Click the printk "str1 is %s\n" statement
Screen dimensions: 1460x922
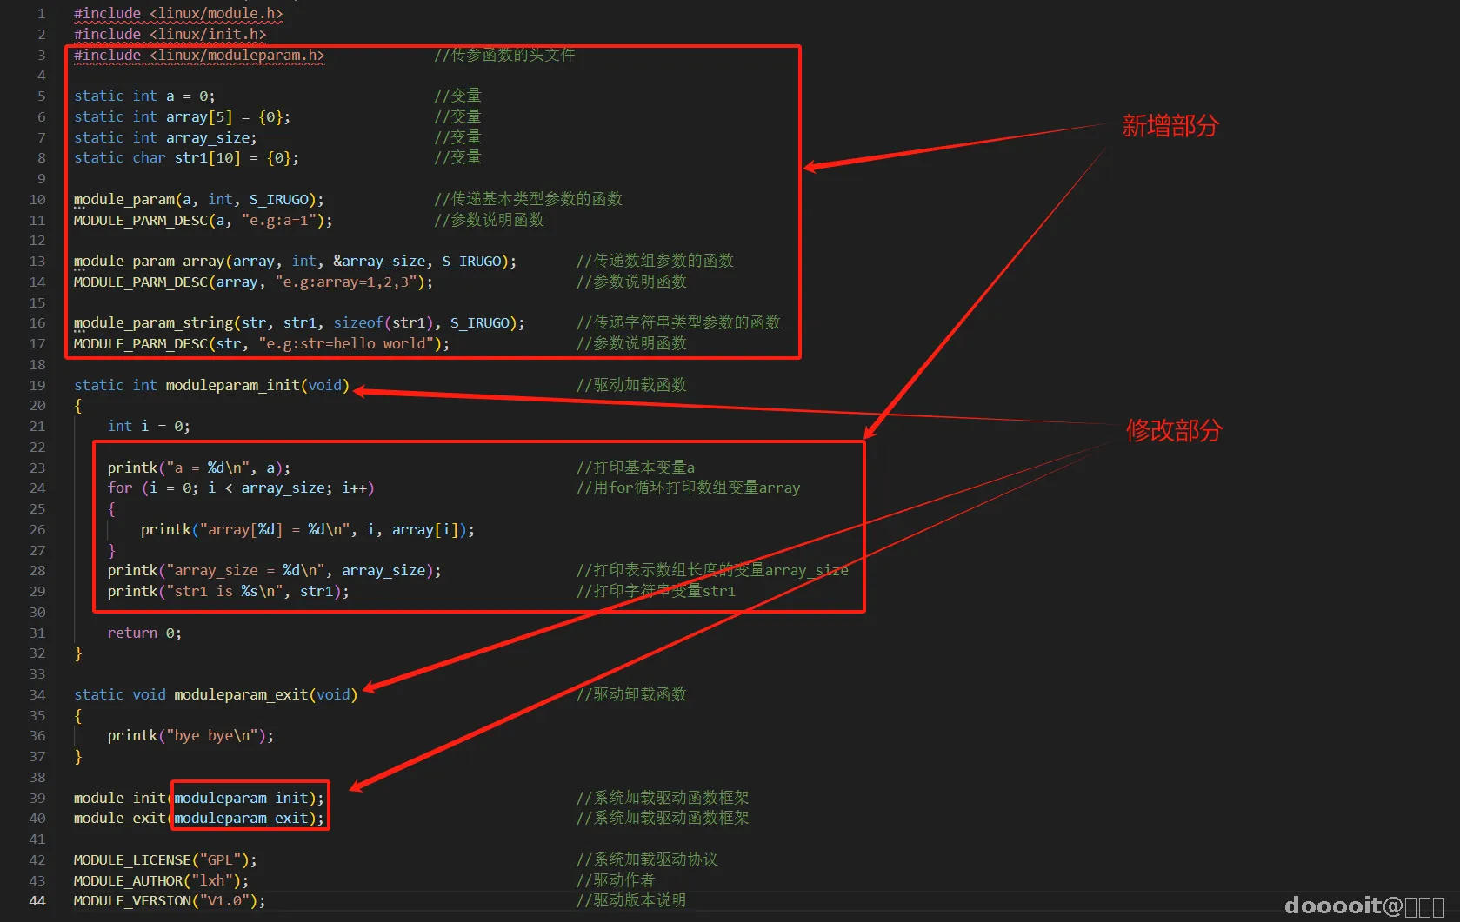[228, 591]
